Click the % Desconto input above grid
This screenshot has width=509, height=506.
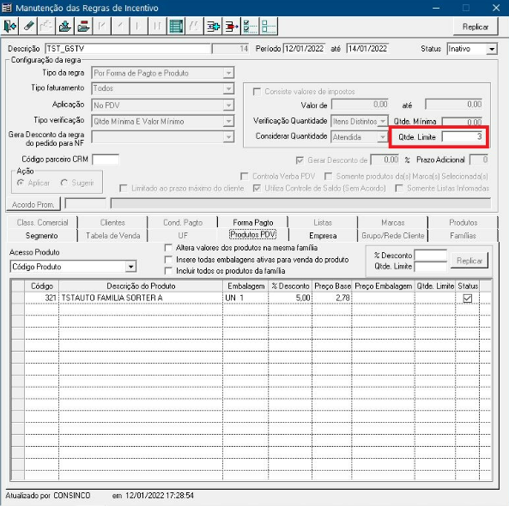click(x=431, y=256)
